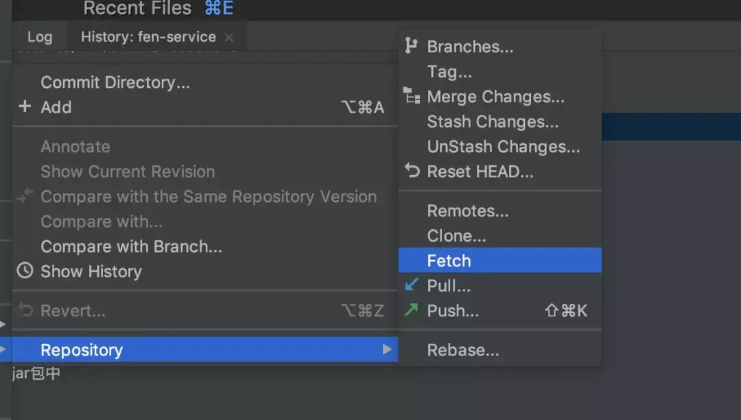Select the History: fen-service tab
Screen dimensions: 741x420
148,37
